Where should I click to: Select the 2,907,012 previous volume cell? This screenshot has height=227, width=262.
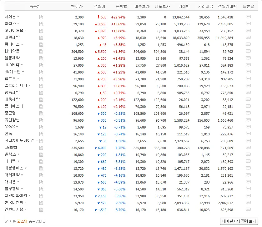(x=225, y=203)
